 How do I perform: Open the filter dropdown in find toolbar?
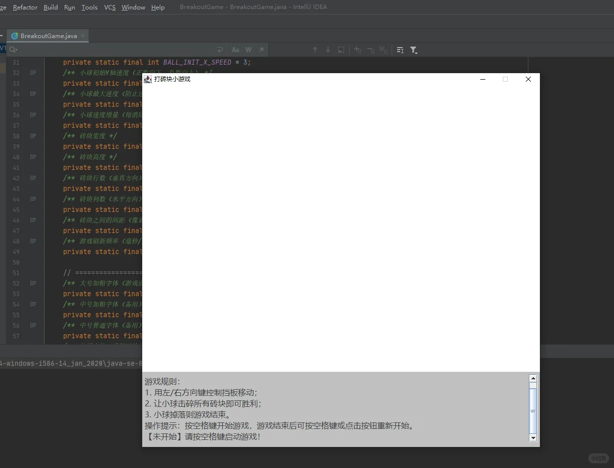(414, 50)
